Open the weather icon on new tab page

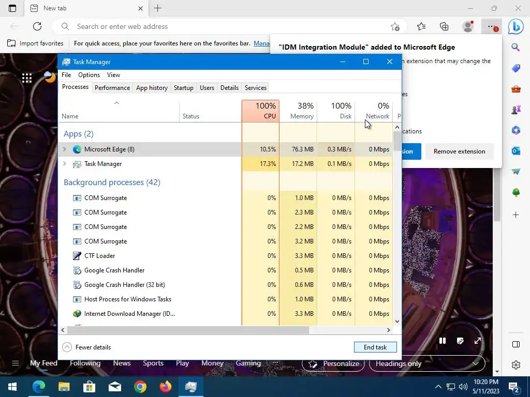coord(50,77)
